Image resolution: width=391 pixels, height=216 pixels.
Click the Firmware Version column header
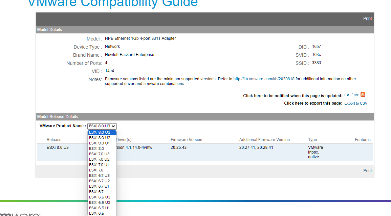click(186, 140)
